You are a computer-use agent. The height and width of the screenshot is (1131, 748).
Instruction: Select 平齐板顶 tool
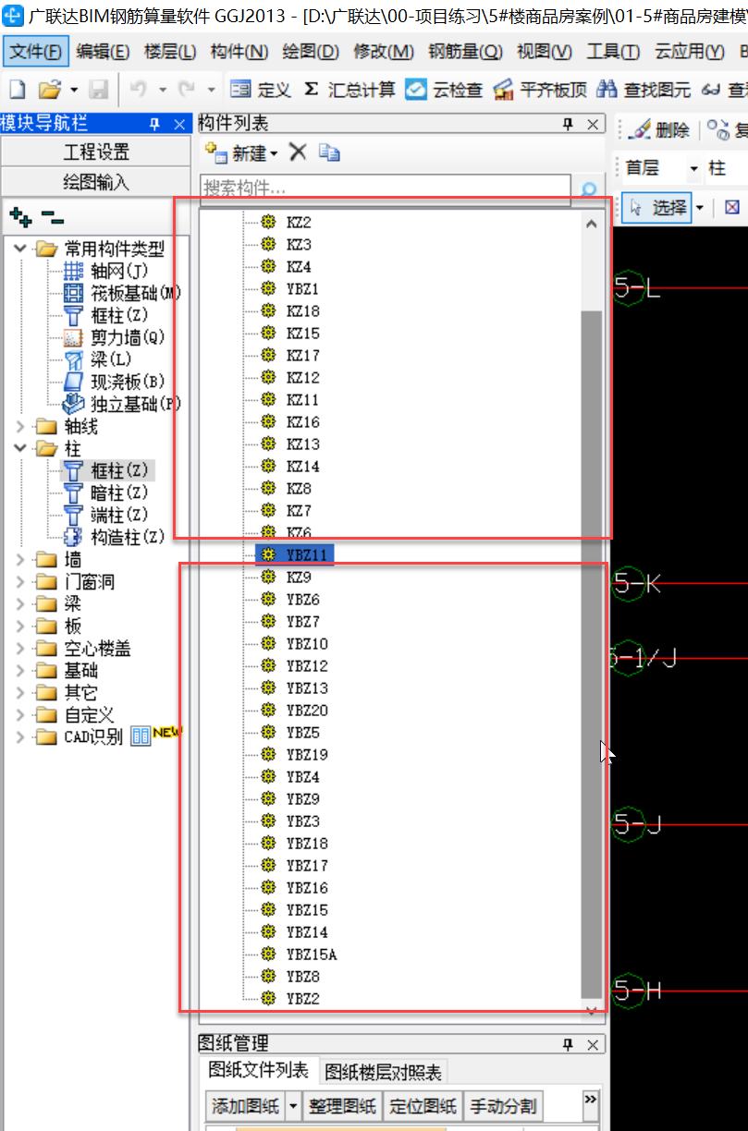click(541, 90)
